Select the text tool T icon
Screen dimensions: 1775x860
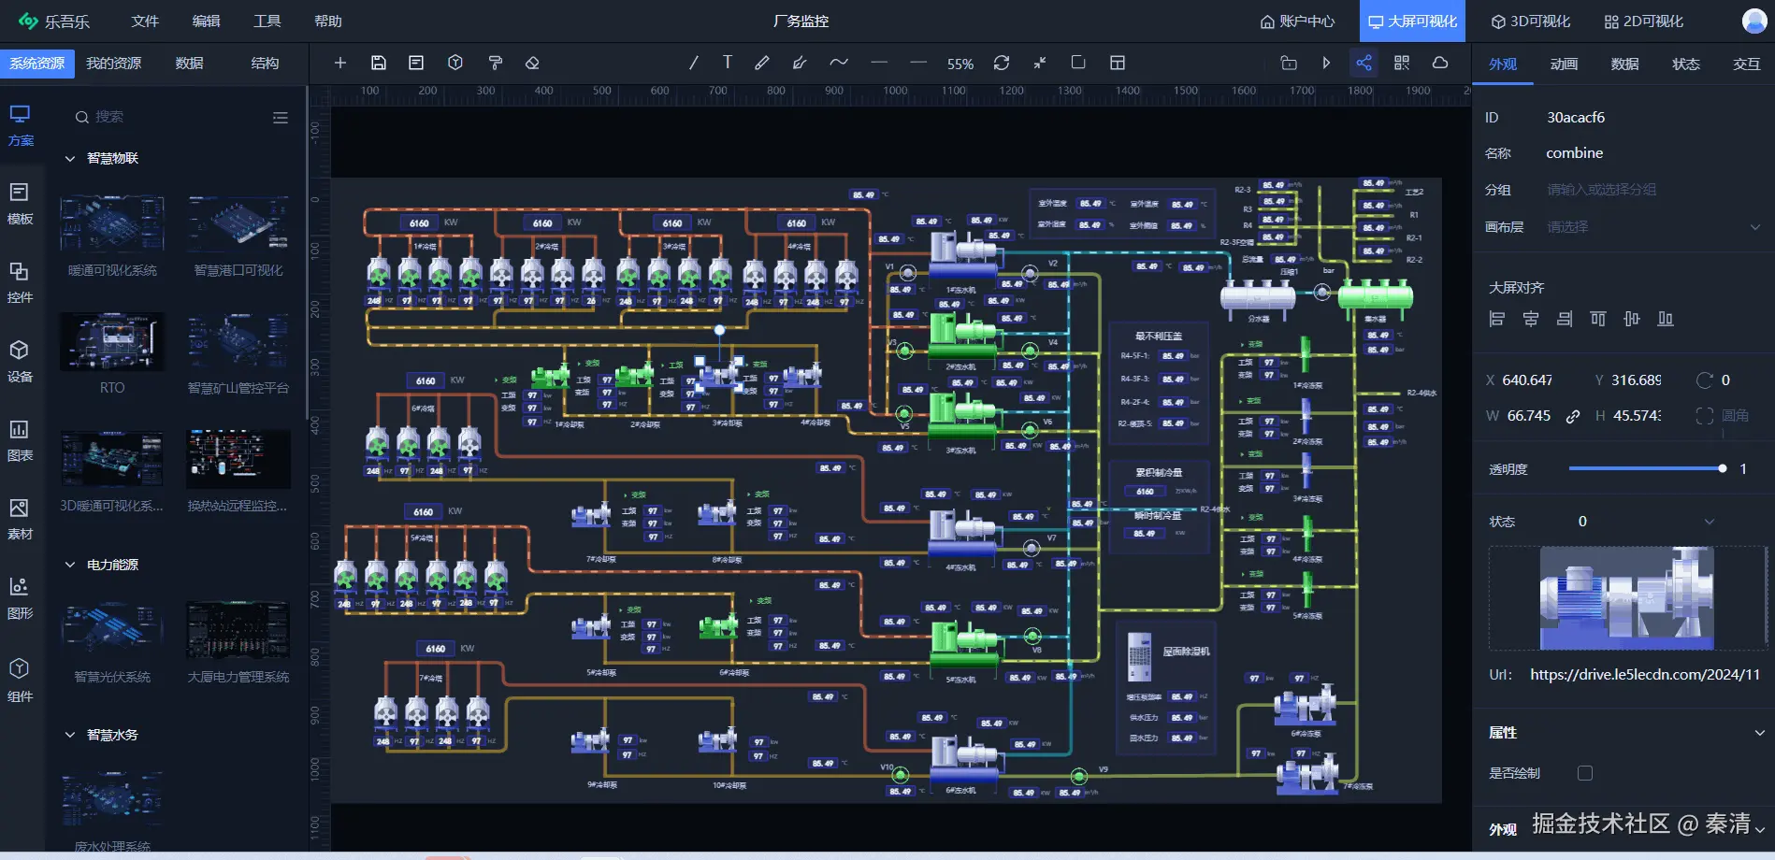tap(727, 63)
